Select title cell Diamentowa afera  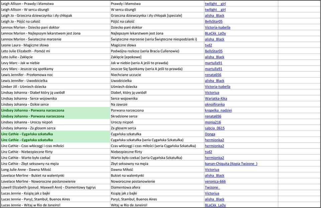coord(157,188)
